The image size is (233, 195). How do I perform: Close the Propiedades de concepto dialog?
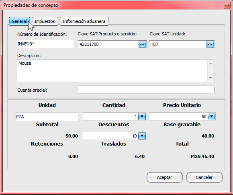pos(227,6)
